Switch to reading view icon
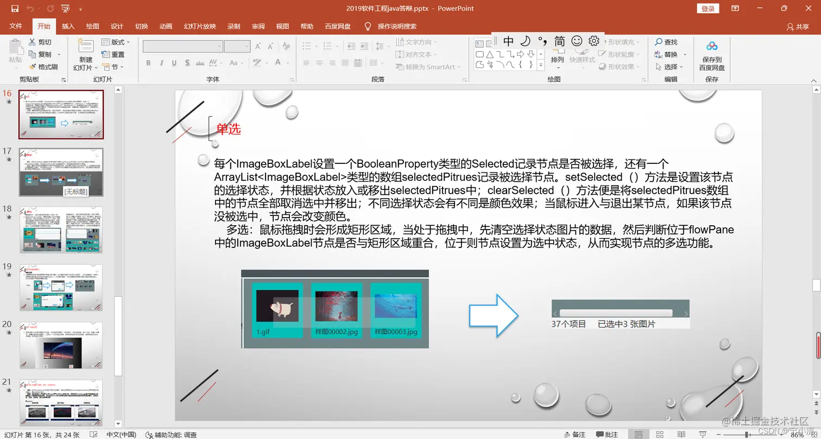The height and width of the screenshot is (439, 821). click(x=681, y=434)
